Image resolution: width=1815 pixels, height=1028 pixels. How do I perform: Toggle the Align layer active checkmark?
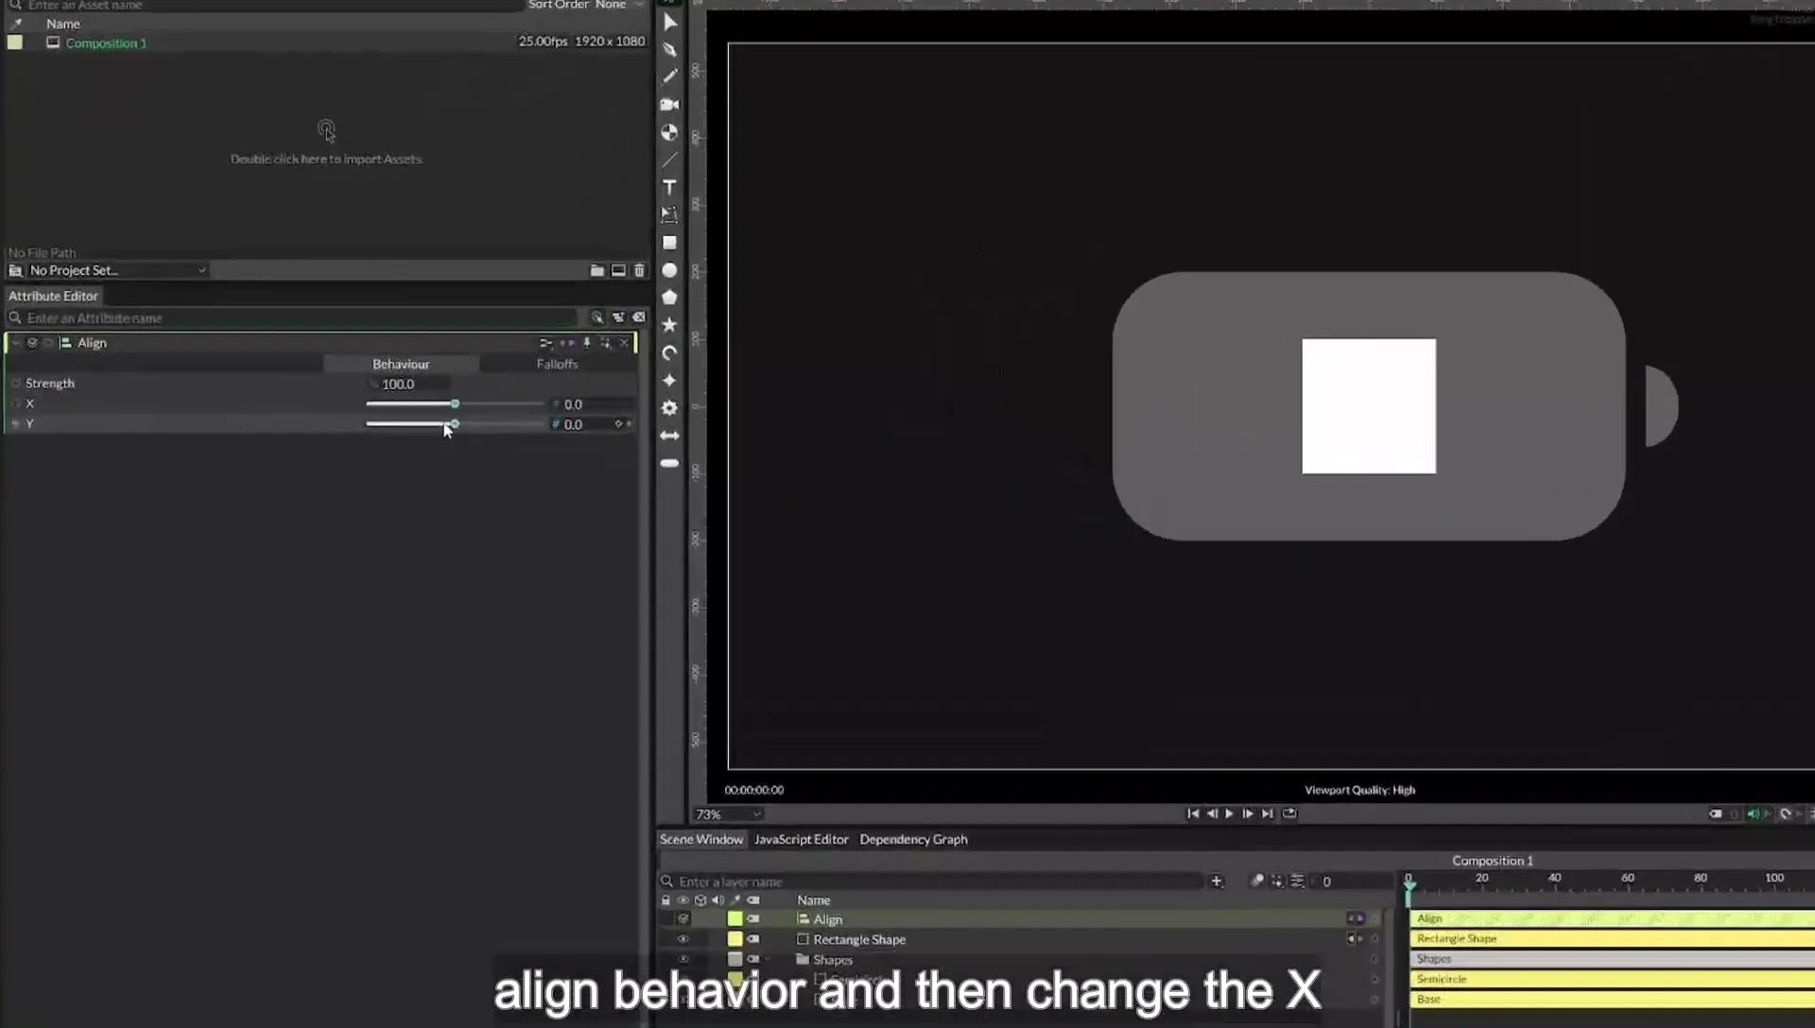(x=683, y=918)
